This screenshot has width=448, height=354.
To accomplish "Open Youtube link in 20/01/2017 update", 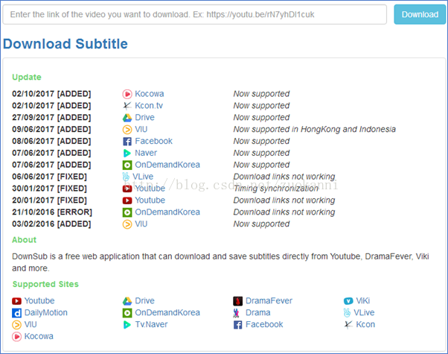I will click(150, 200).
